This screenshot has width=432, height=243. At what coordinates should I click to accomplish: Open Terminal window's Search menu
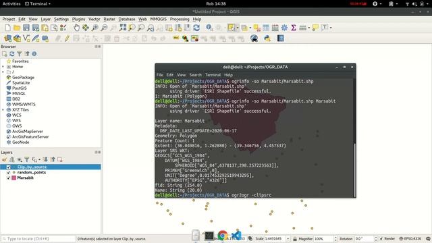pos(195,75)
